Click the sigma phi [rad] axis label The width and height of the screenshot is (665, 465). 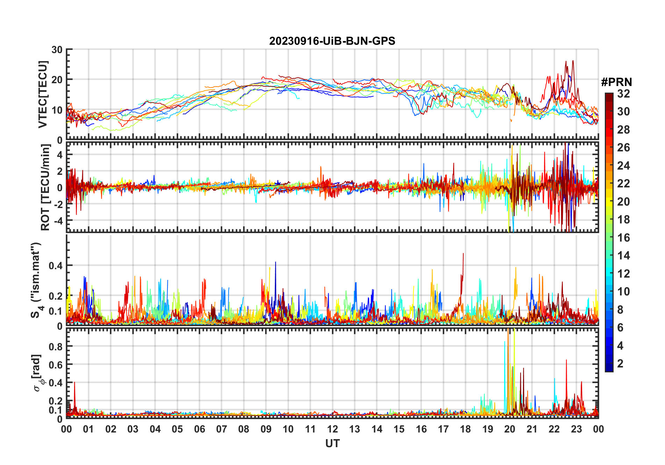[37, 373]
